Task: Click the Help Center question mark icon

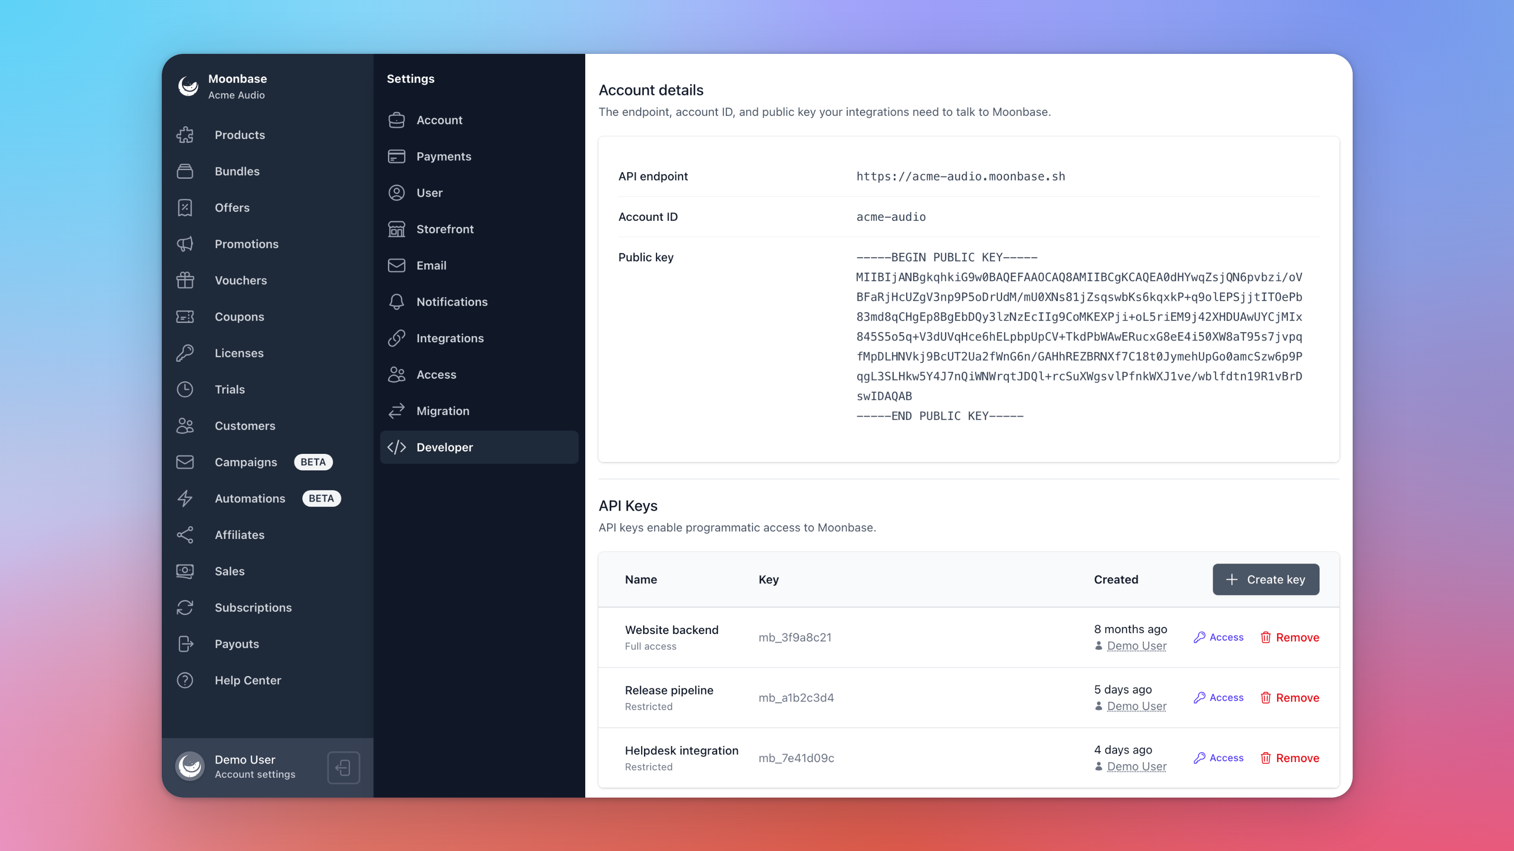Action: coord(185,681)
